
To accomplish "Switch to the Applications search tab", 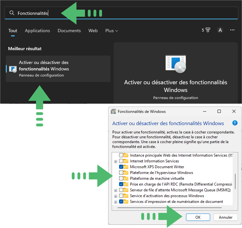I will click(x=37, y=31).
